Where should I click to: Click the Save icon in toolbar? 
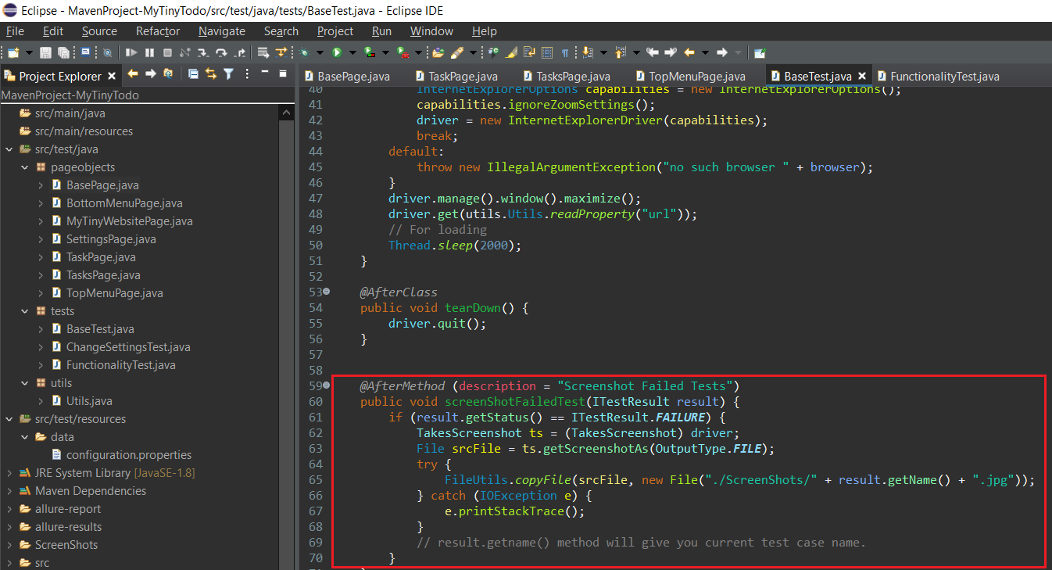coord(45,52)
